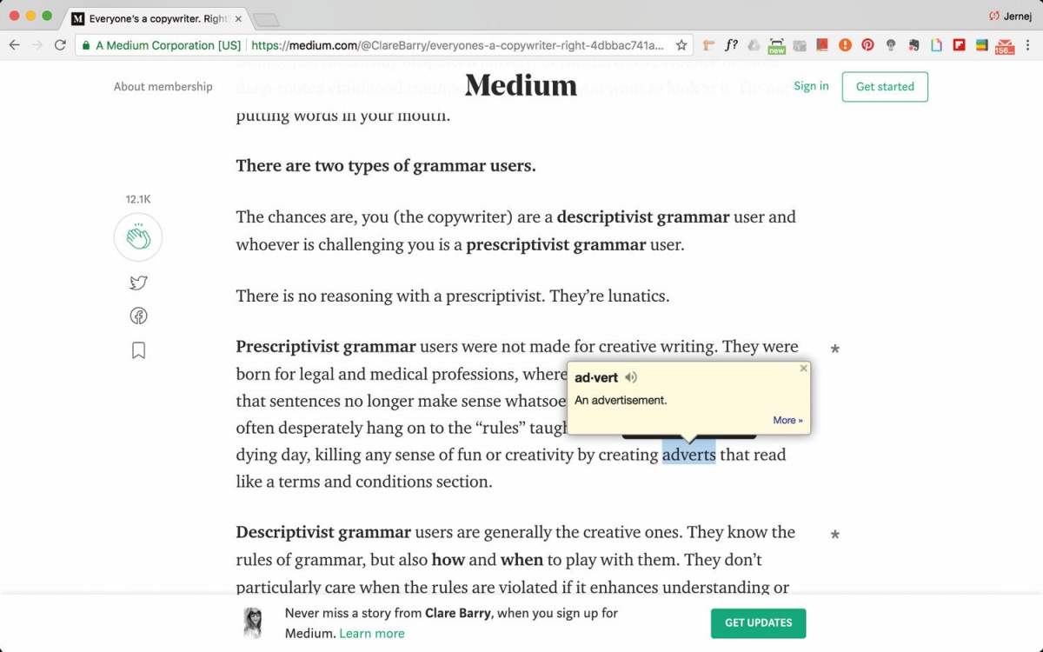The height and width of the screenshot is (652, 1043).
Task: Open the red book extension icon
Action: [821, 45]
